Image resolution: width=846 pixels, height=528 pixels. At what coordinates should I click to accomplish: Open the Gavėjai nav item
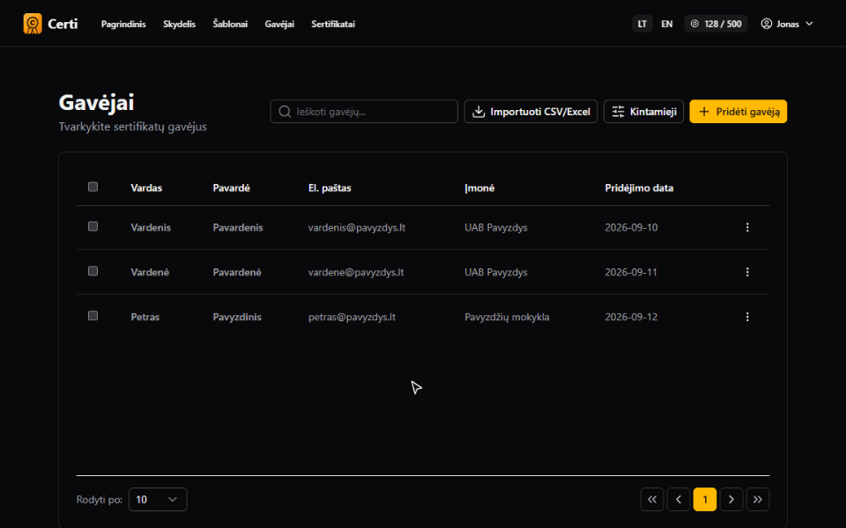(x=279, y=24)
